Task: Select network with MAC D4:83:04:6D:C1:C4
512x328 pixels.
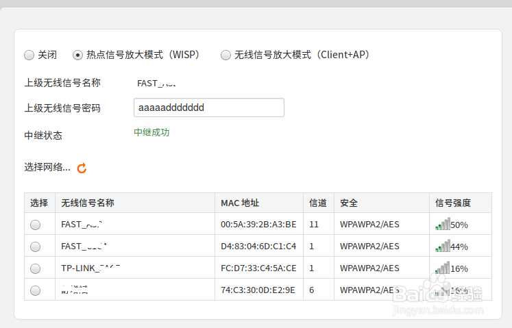Action: 35,247
